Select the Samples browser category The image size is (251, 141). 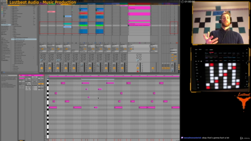(x=5, y=34)
